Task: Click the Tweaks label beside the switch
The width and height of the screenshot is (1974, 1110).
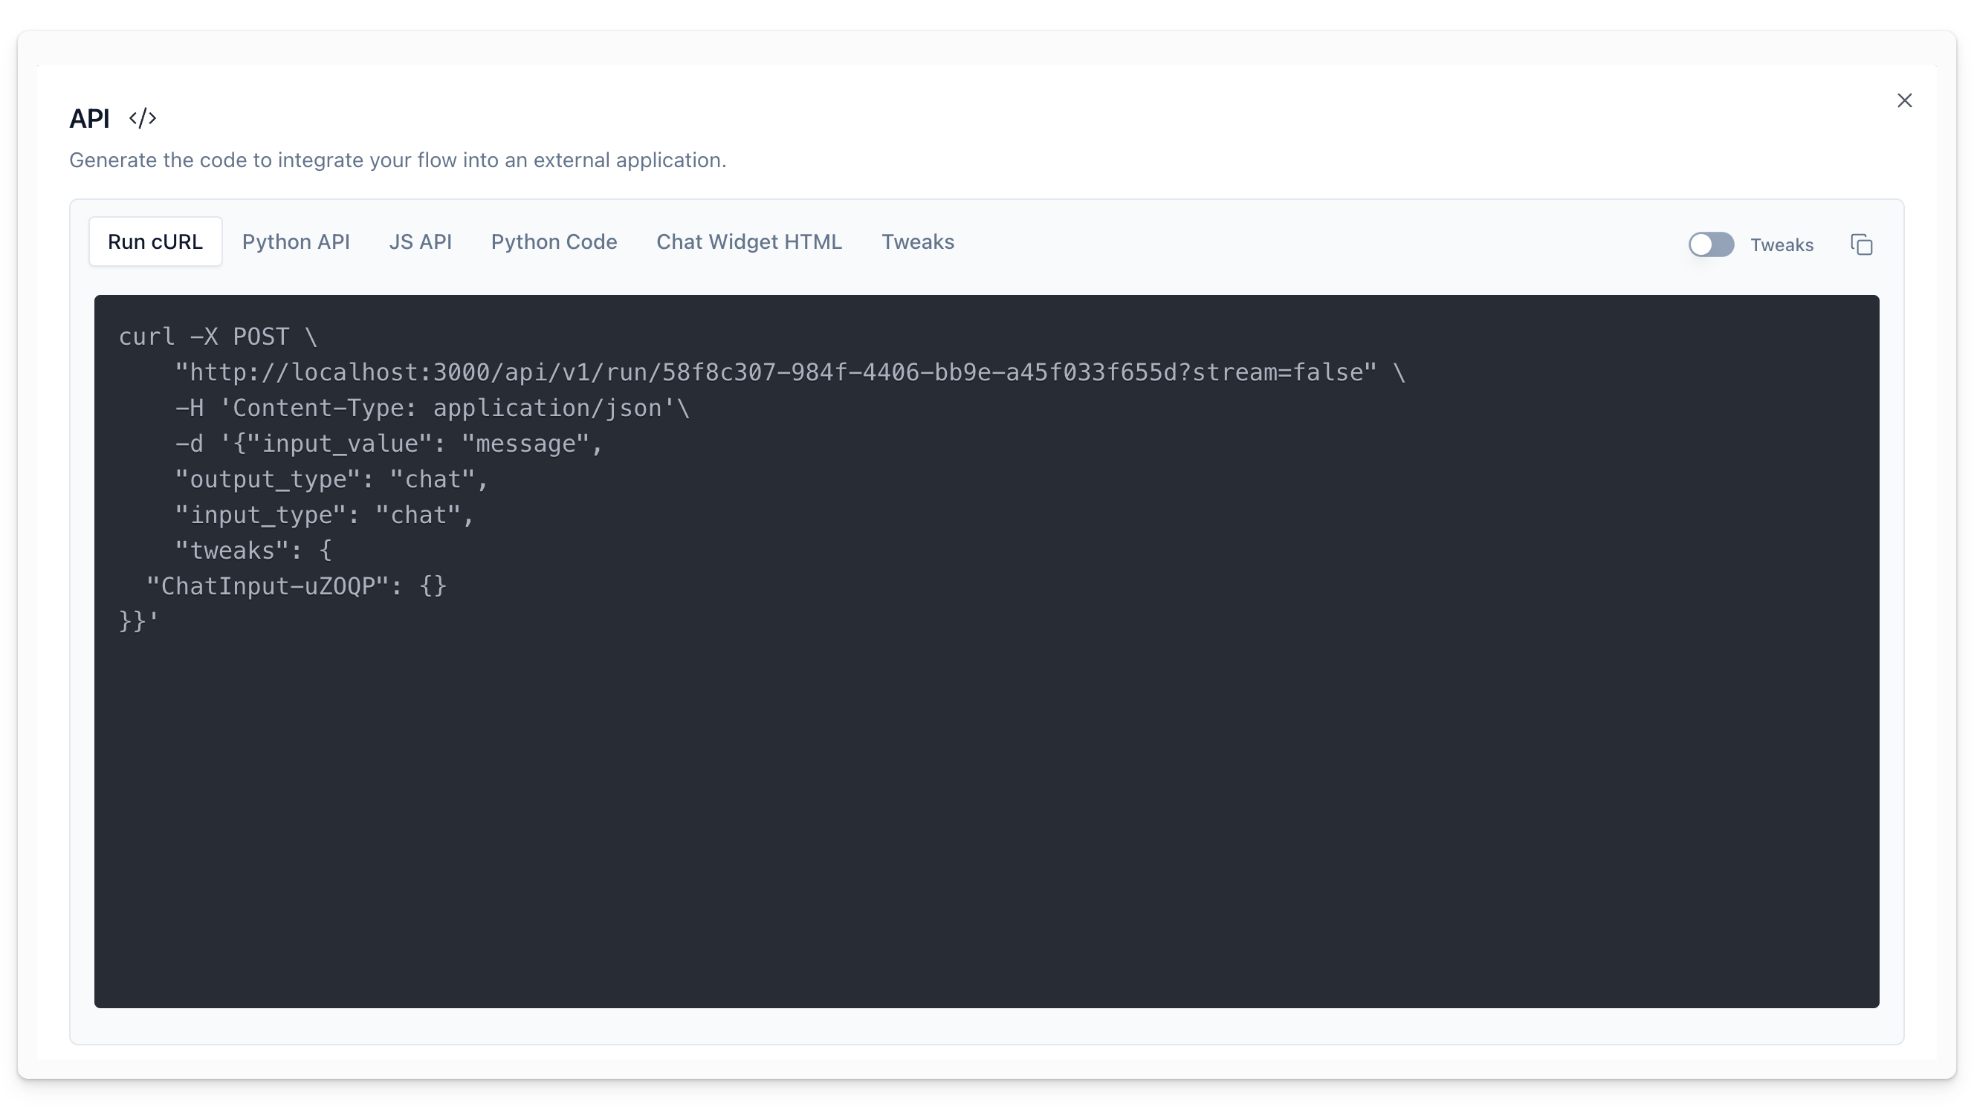Action: tap(1781, 245)
